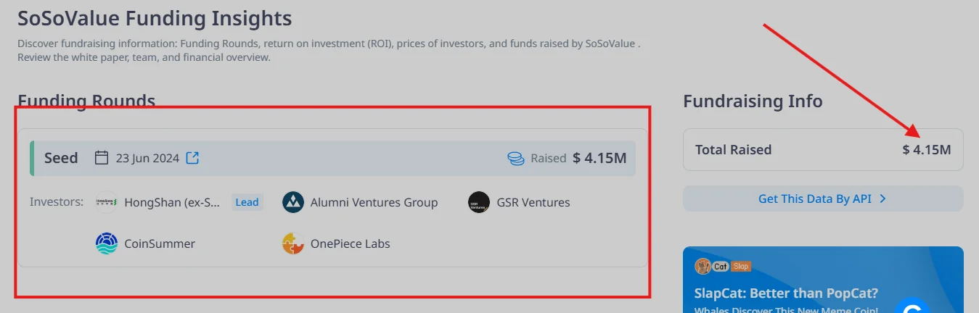Viewport: 979px width, 313px height.
Task: Click the Seed round label
Action: (61, 158)
